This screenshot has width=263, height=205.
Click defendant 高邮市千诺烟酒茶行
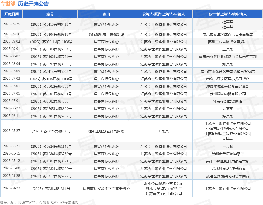[x=228, y=154]
